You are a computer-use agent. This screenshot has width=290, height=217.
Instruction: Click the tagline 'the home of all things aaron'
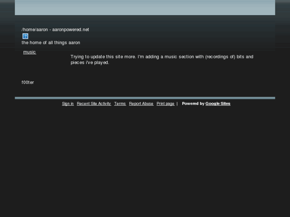51,43
